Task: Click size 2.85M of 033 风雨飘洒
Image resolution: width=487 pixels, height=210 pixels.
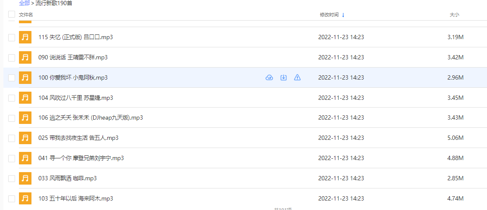Action: 455,178
